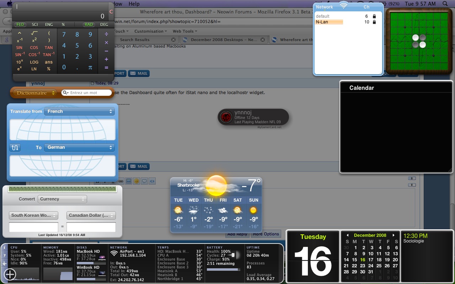Screen dimensions: 455x284
Task: Click the LOG function on the calculator
Action: coord(34,62)
